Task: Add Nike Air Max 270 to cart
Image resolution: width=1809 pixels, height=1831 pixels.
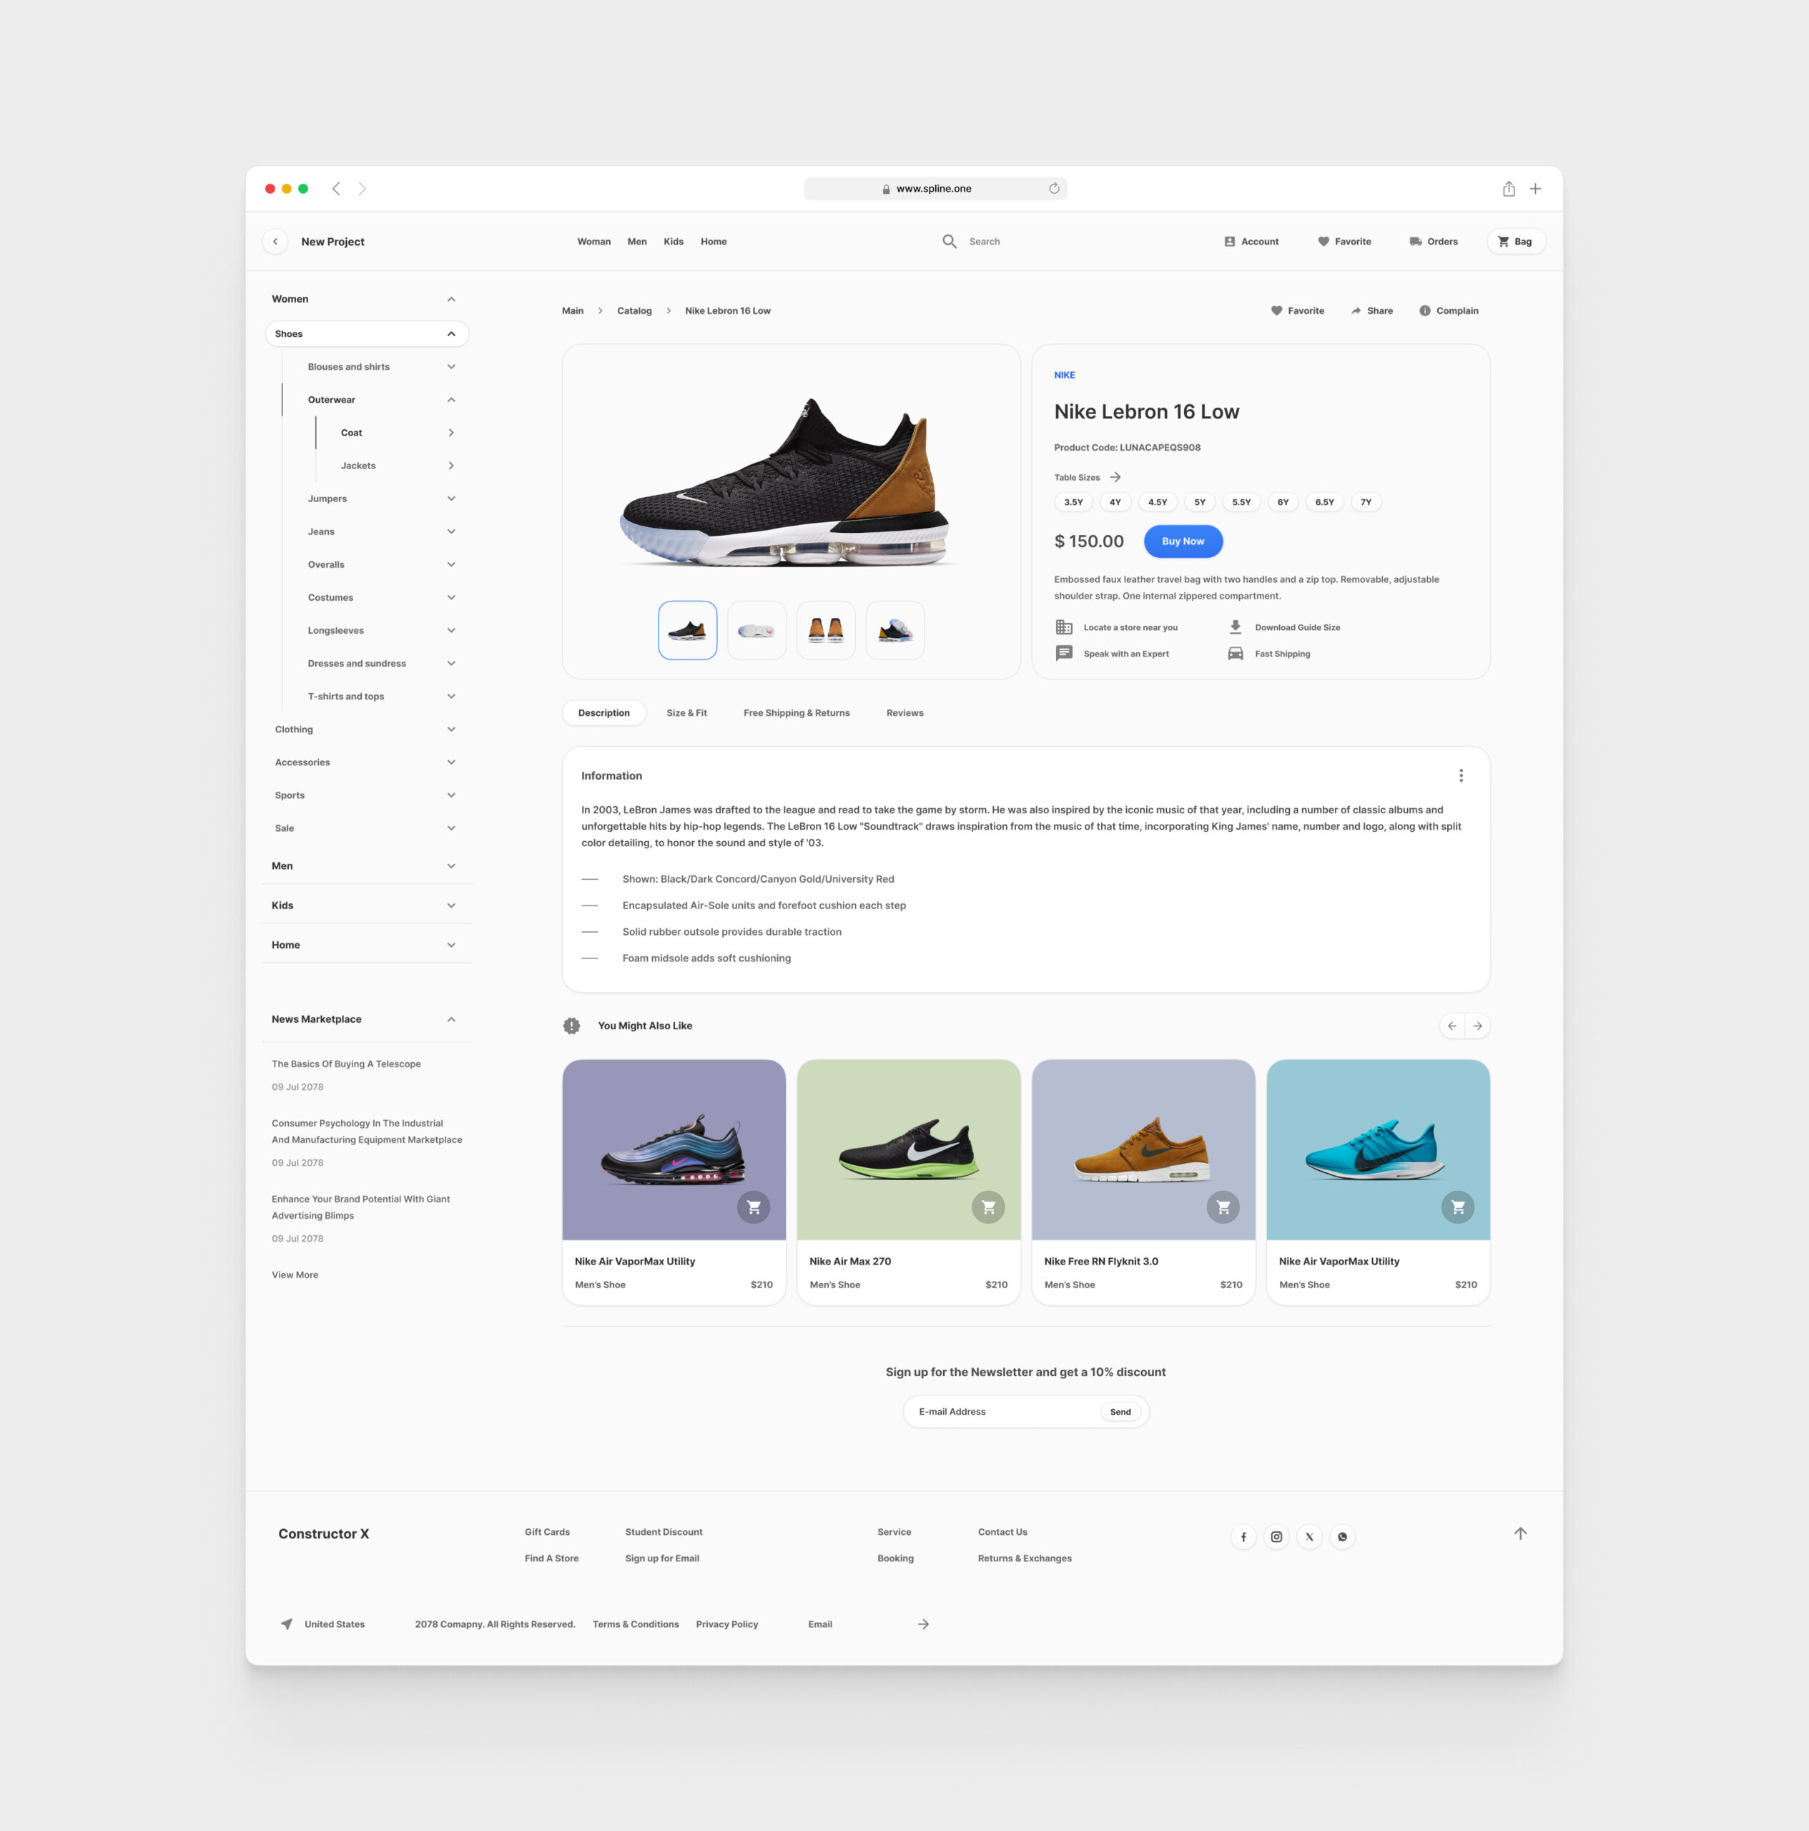Action: (988, 1207)
